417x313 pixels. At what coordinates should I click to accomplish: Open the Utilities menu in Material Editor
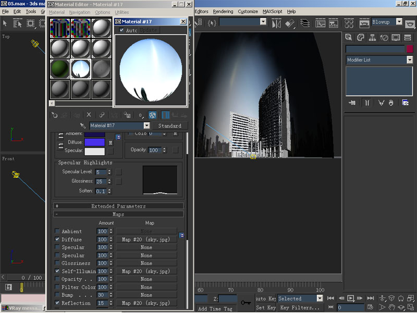tap(121, 12)
